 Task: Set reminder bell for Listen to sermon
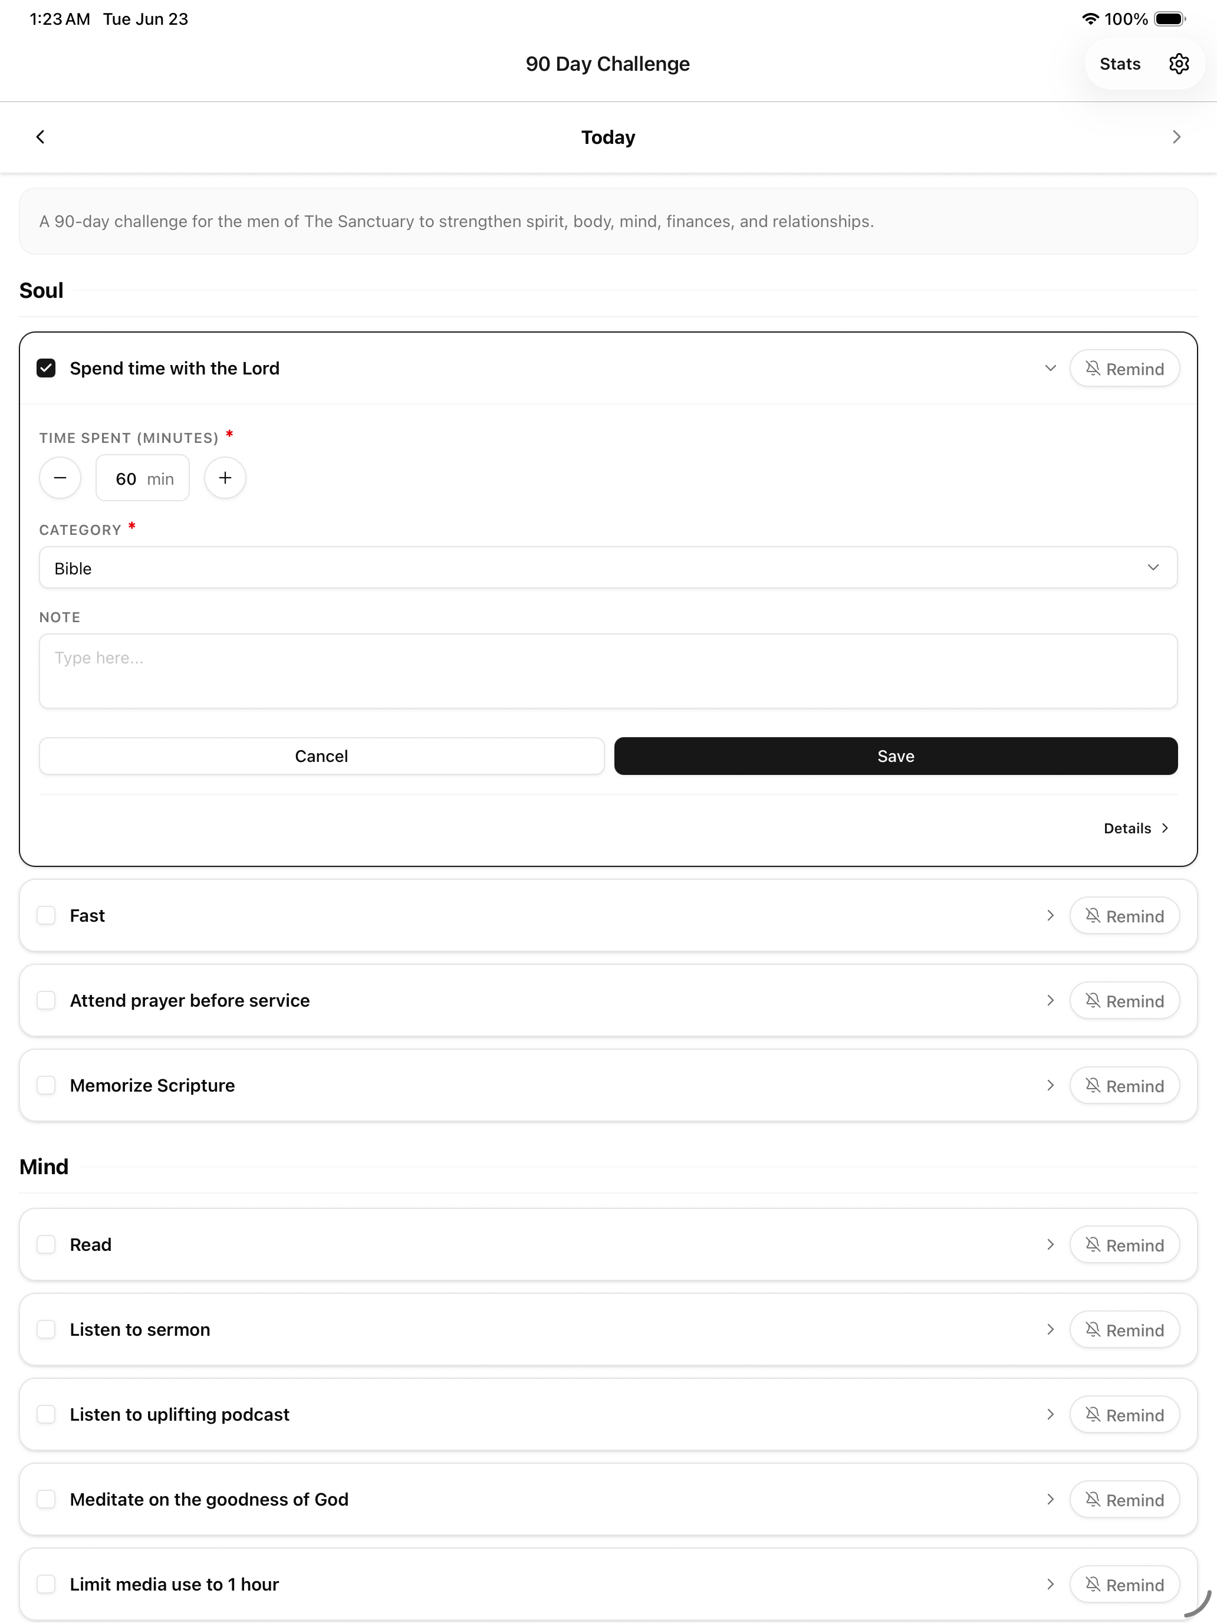pyautogui.click(x=1124, y=1329)
